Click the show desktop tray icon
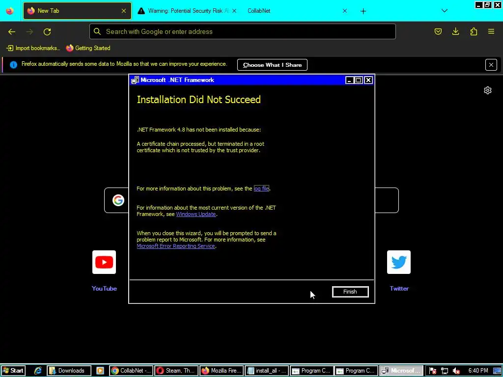 [x=497, y=371]
